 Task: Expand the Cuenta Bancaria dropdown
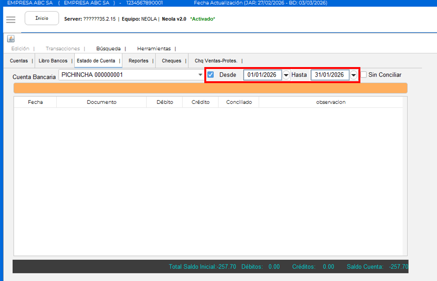point(201,75)
